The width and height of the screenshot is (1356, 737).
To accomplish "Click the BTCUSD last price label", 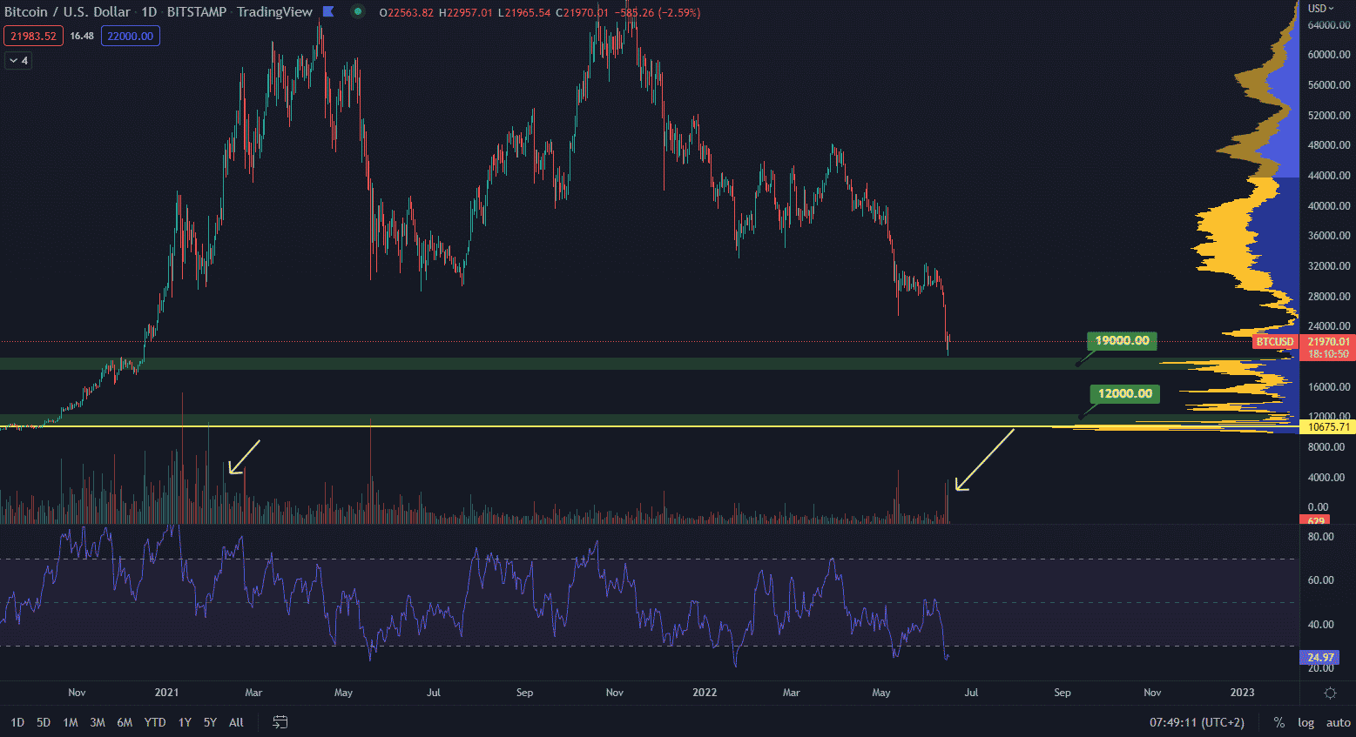I will pos(1274,342).
